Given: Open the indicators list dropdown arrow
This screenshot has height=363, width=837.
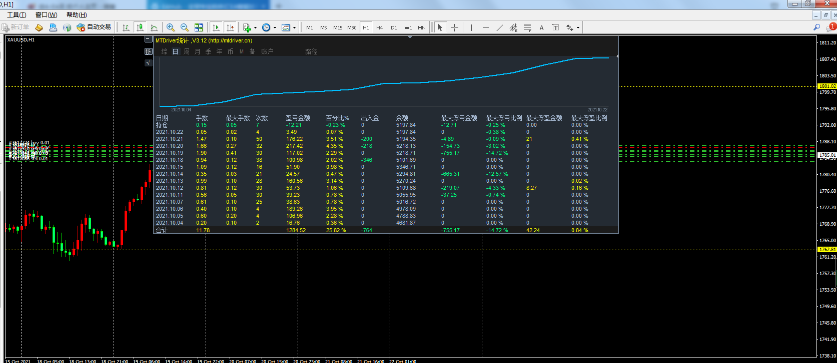Looking at the screenshot, I should tap(255, 28).
